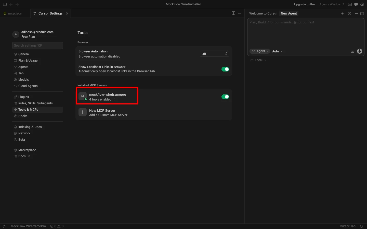Image resolution: width=367 pixels, height=229 pixels.
Task: Open the Docs external link
Action: 38,156
